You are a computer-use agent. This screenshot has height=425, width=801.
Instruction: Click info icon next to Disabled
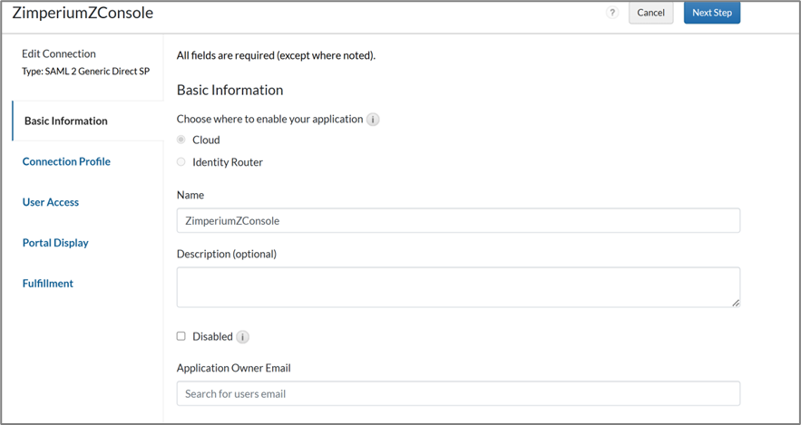click(x=242, y=337)
